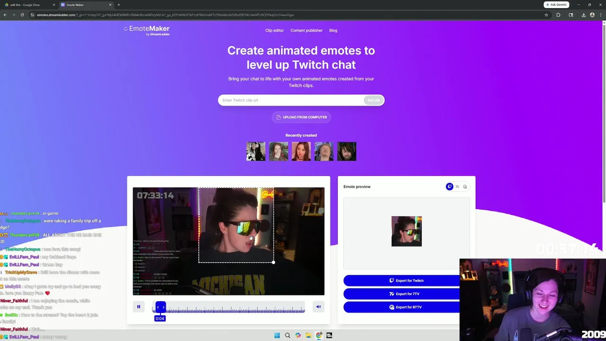Image resolution: width=606 pixels, height=341 pixels.
Task: Click the browser address bar URL
Action: [166, 15]
